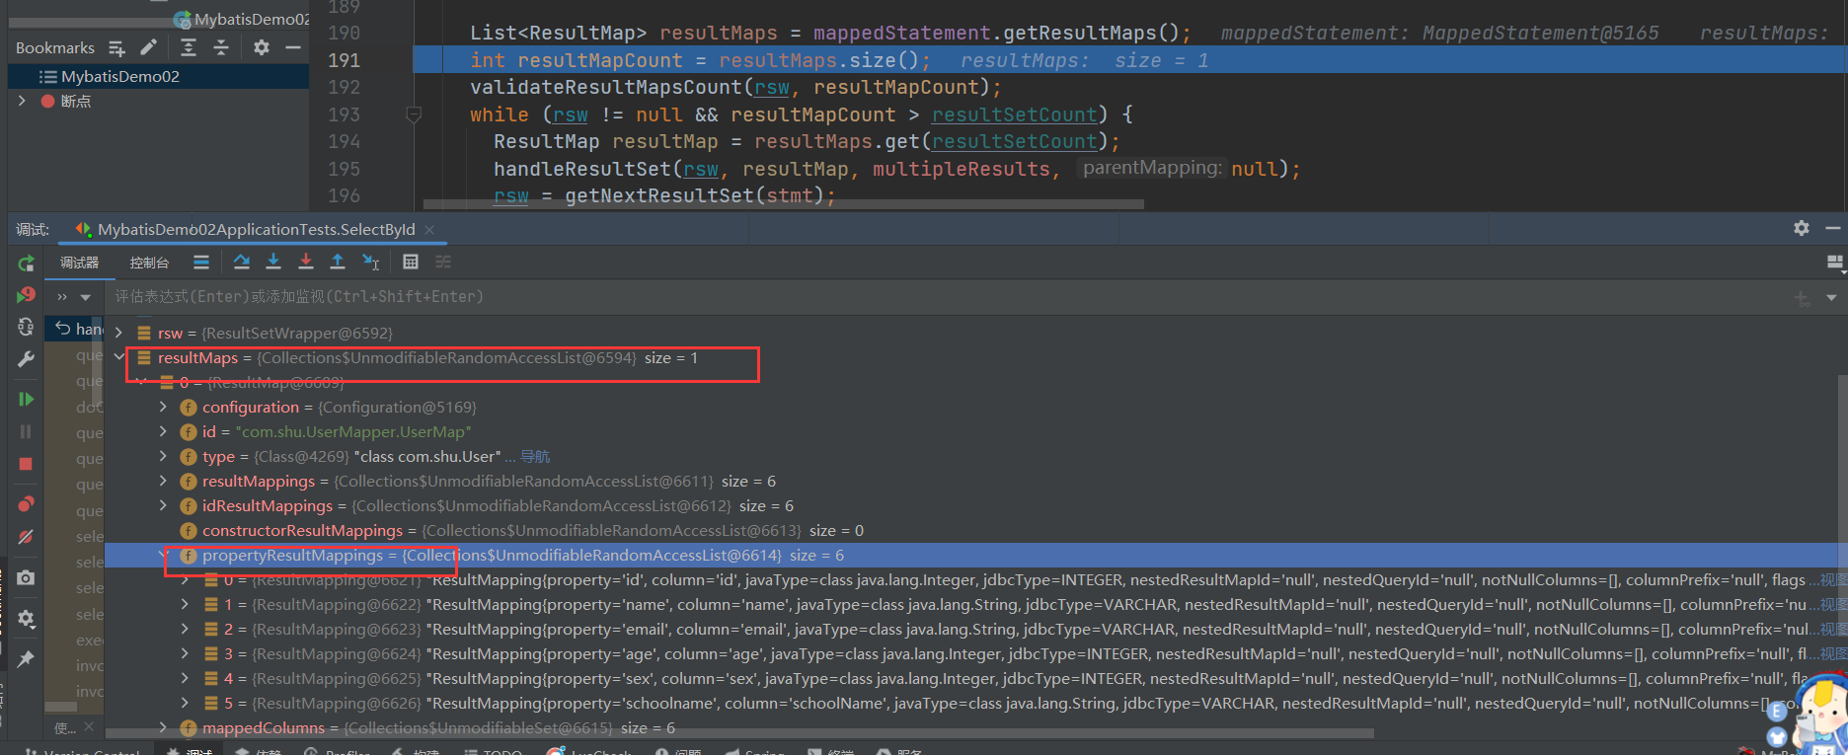
Task: Open debug tool window settings gear
Action: coord(1802,228)
